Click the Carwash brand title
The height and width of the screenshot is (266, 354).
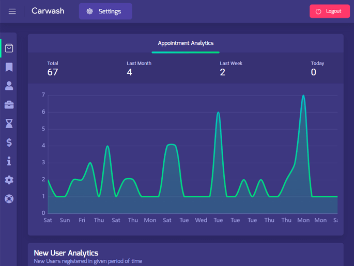(x=48, y=11)
